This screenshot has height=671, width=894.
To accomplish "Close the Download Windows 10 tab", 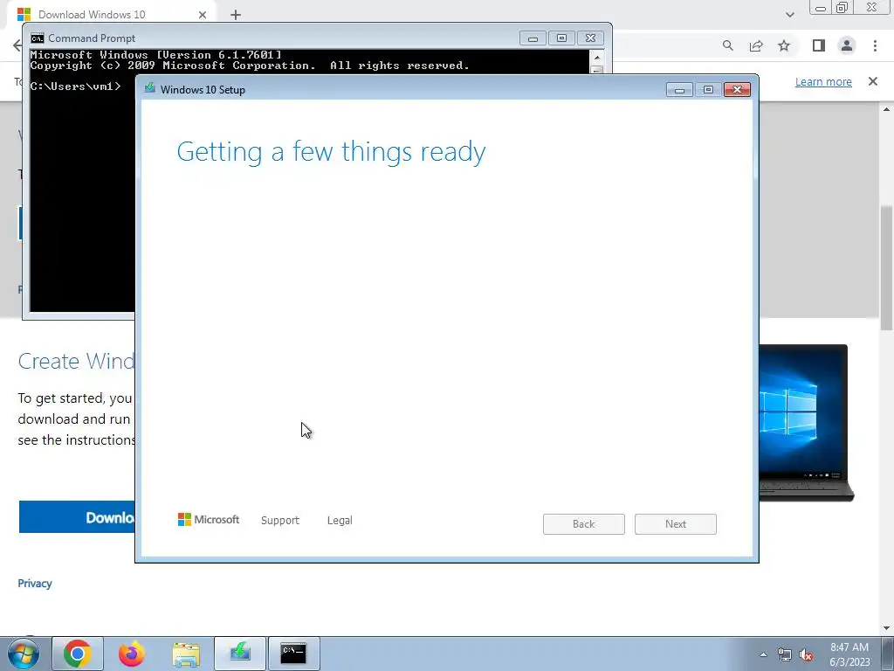I will point(203,15).
